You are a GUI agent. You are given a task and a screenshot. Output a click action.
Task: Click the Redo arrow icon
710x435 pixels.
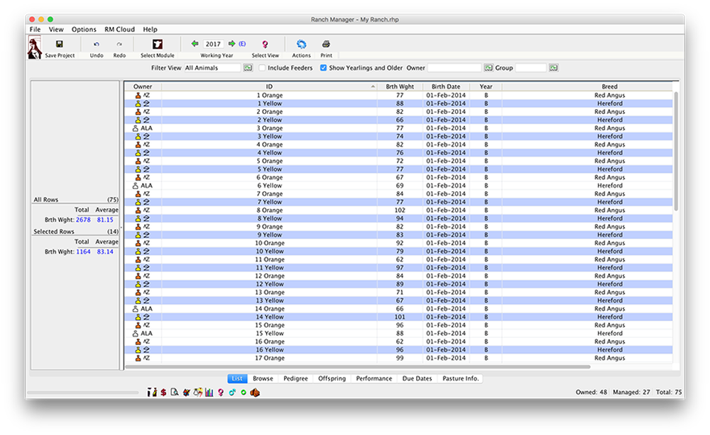(119, 44)
